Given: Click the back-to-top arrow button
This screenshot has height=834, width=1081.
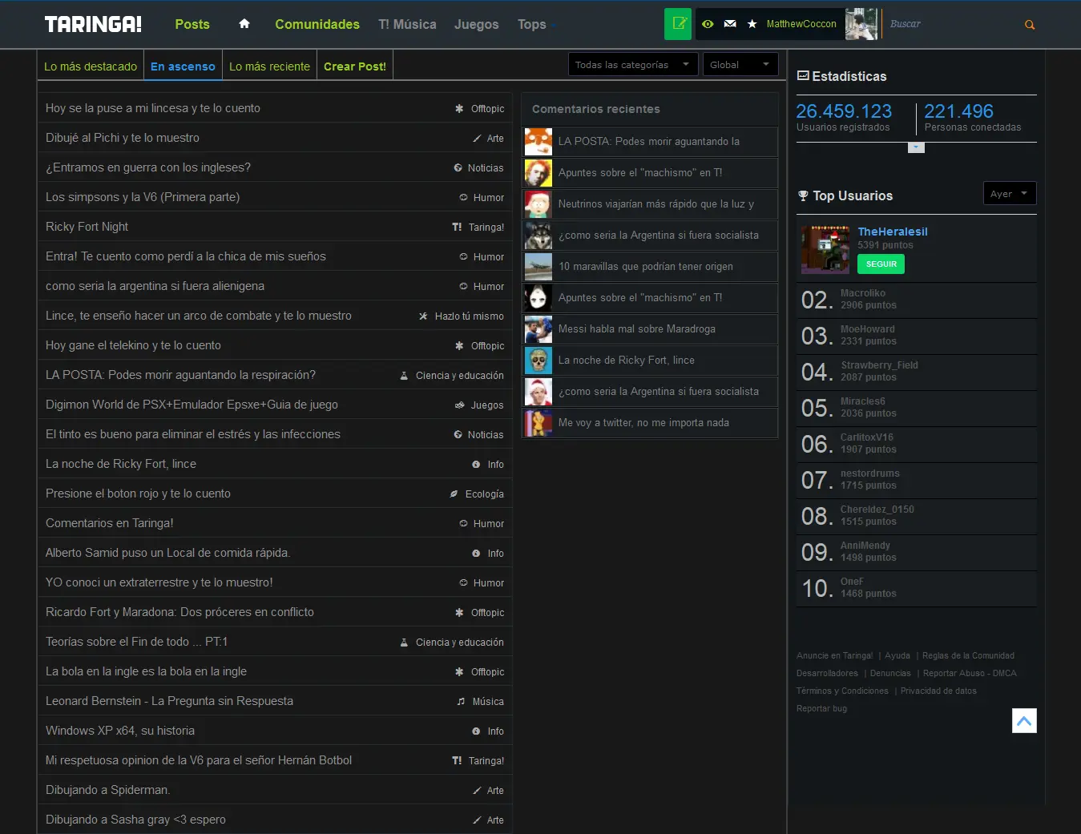Looking at the screenshot, I should click(1024, 721).
